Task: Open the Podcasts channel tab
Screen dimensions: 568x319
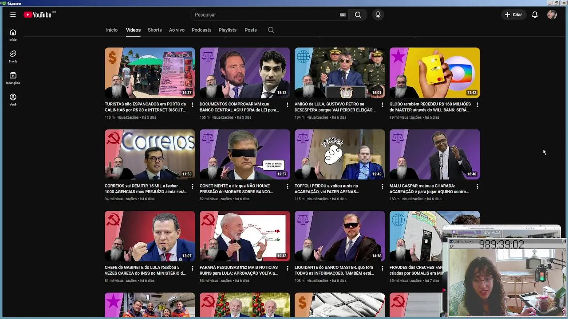Action: click(201, 30)
